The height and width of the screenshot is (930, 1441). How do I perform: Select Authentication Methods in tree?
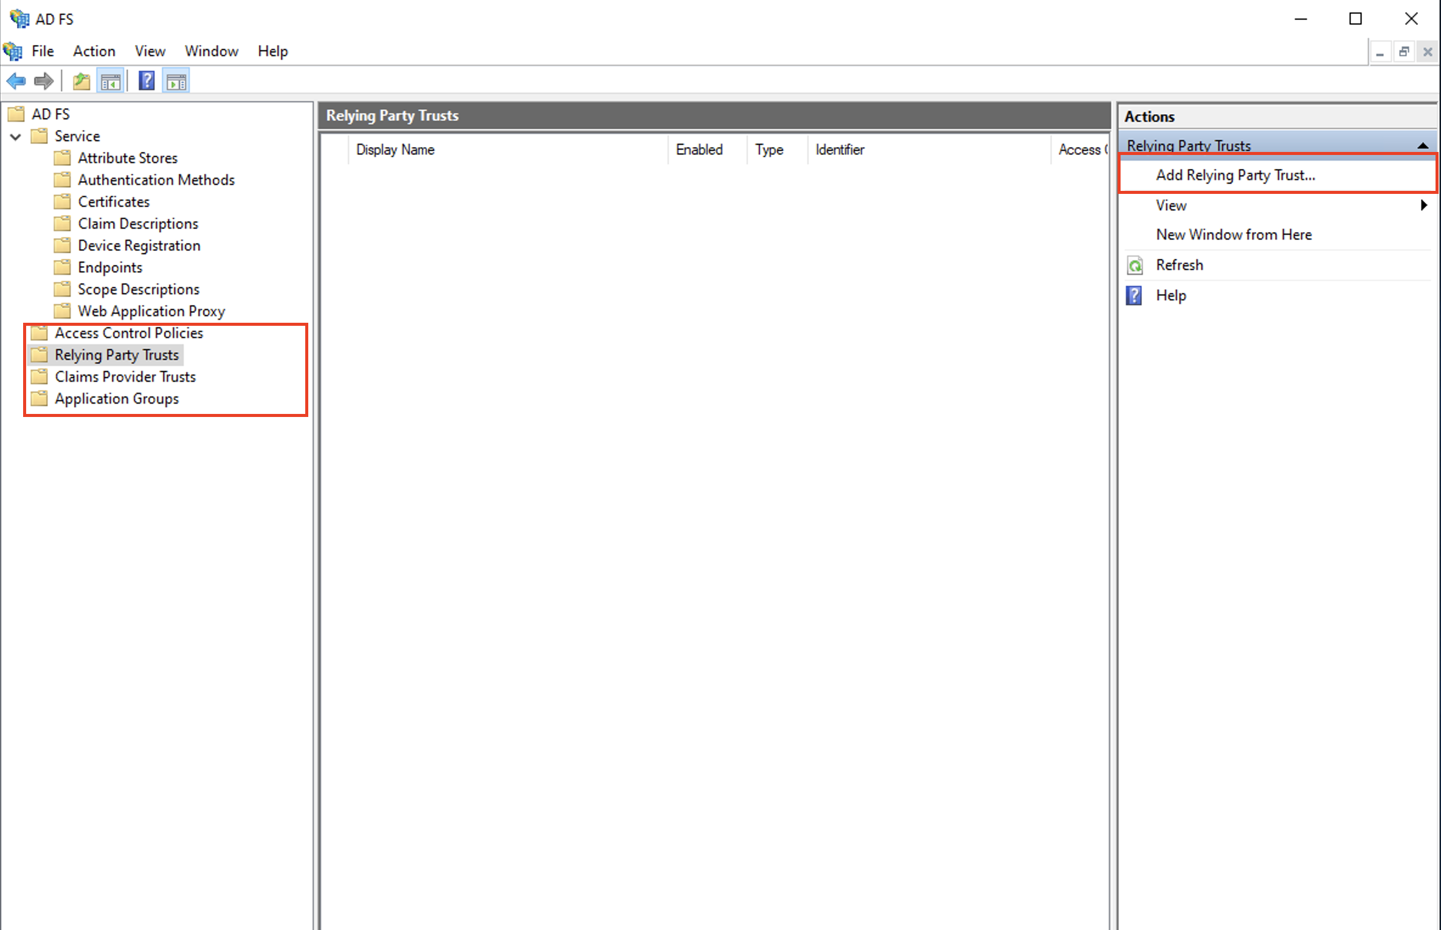156,180
